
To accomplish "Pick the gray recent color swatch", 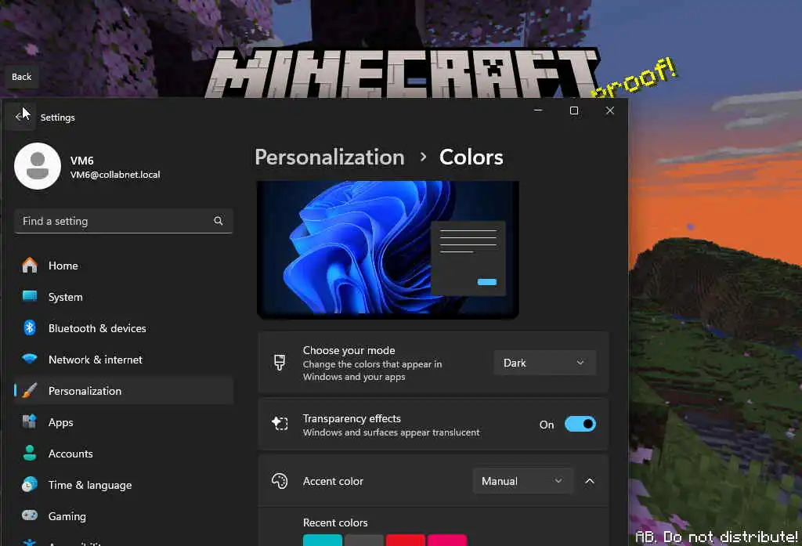I will [x=363, y=540].
